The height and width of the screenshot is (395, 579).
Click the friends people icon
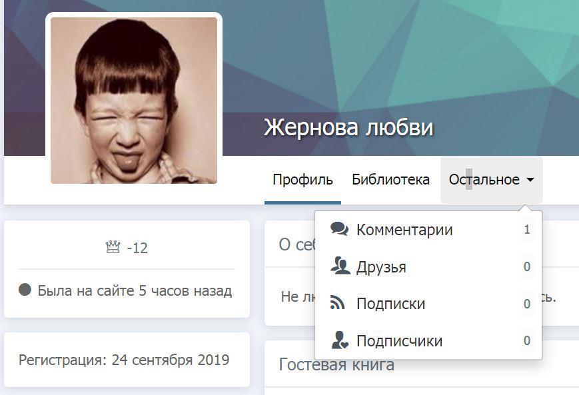point(340,266)
